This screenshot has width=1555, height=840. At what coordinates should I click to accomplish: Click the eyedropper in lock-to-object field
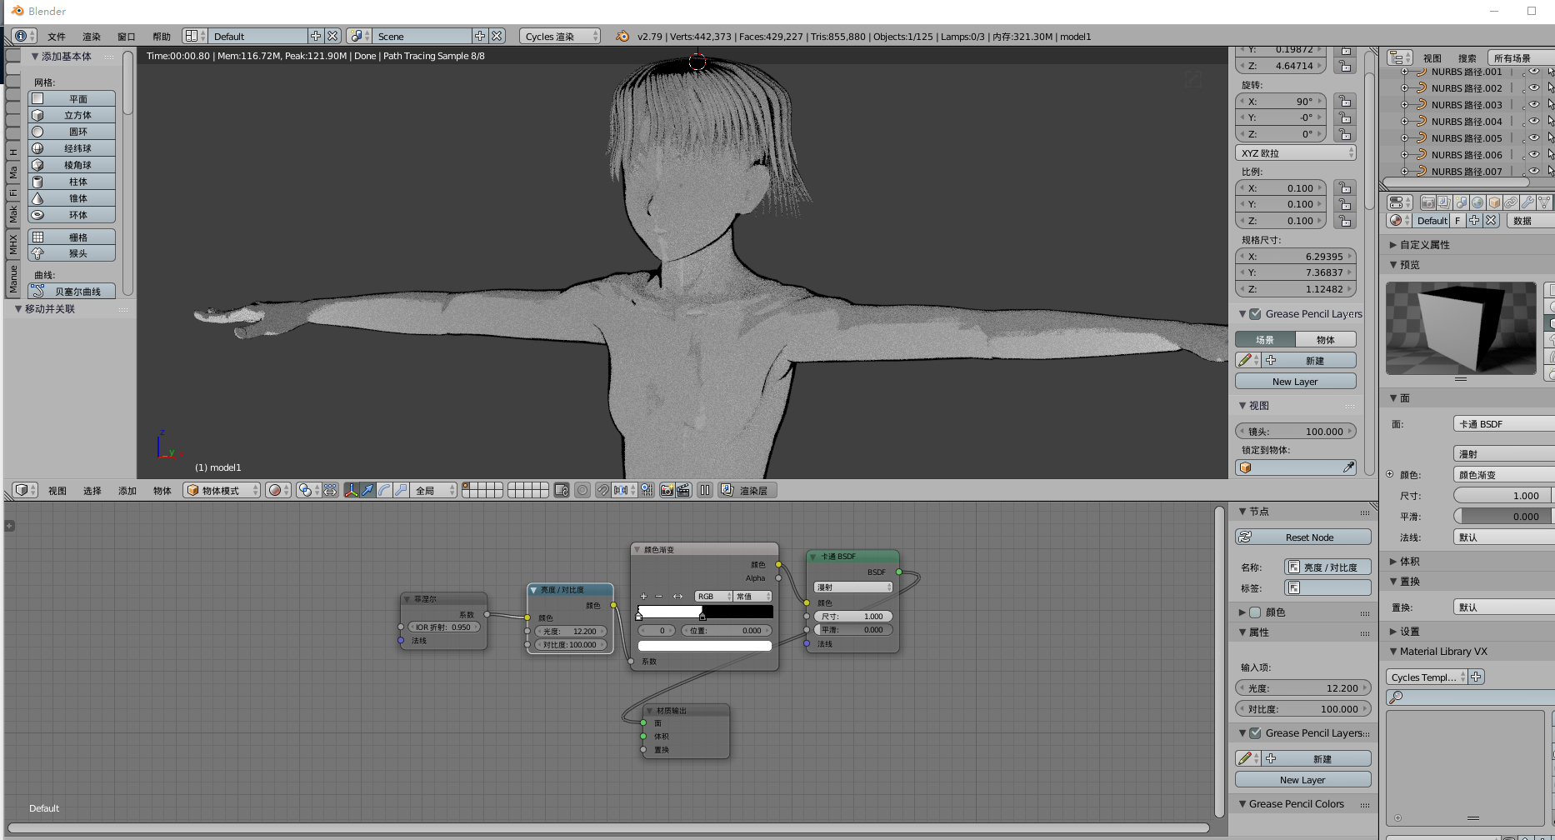1348,467
